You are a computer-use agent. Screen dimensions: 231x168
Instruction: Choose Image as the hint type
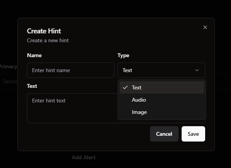coord(162,112)
